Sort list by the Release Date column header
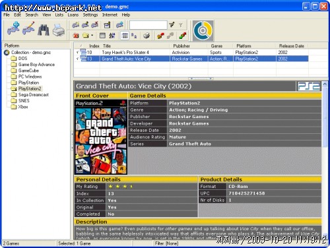This screenshot has width=330, height=248. pyautogui.click(x=292, y=46)
